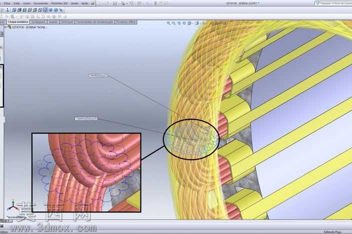The height and width of the screenshot is (234, 352).
Task: Open the Ajuda menu
Action: pyautogui.click(x=84, y=3)
